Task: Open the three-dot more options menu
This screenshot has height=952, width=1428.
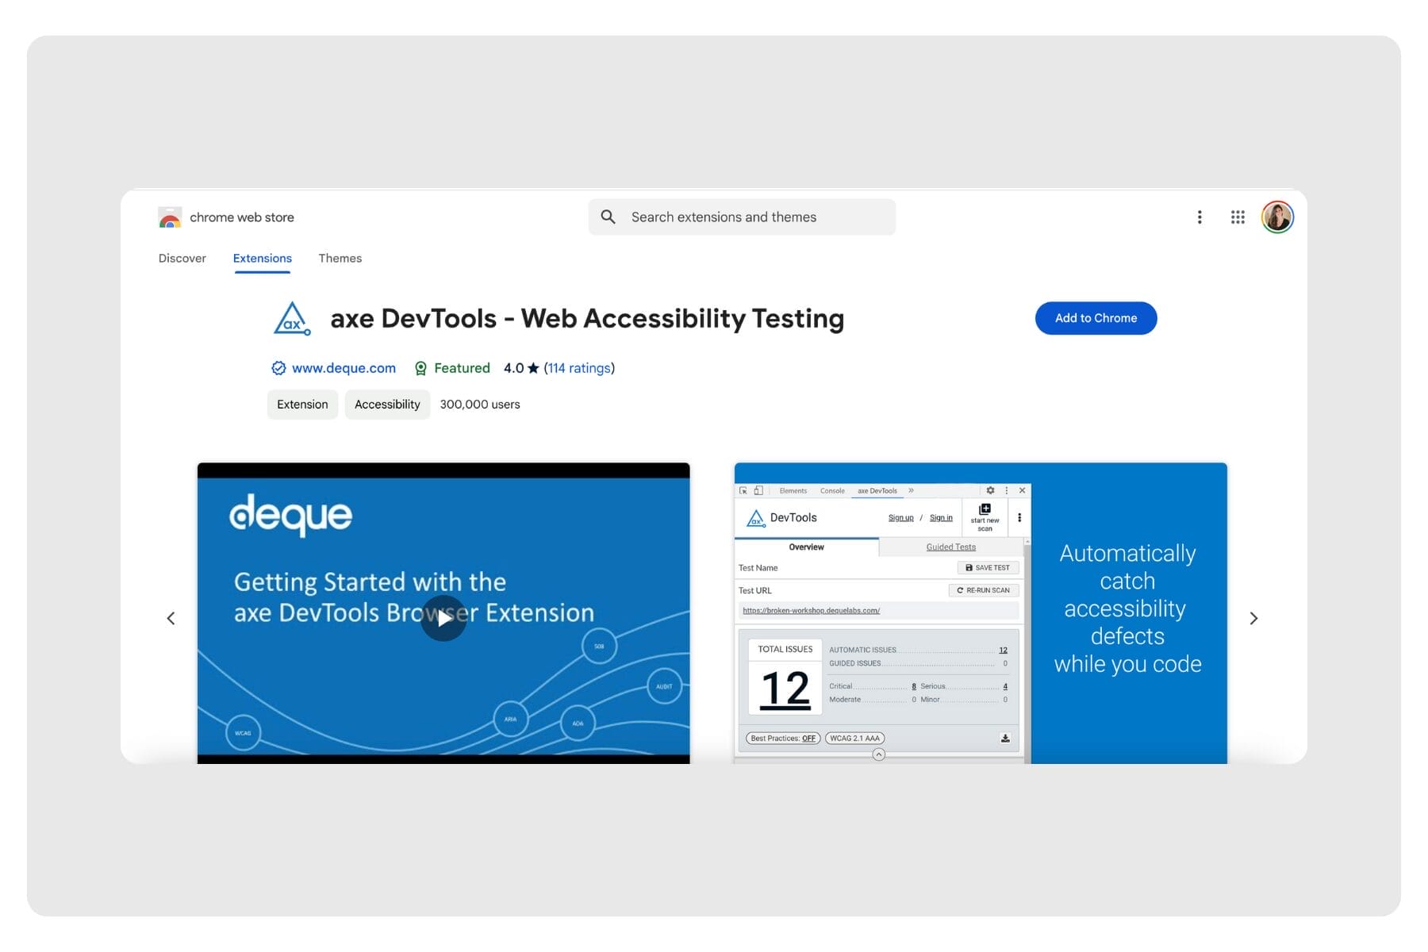Action: click(1199, 217)
